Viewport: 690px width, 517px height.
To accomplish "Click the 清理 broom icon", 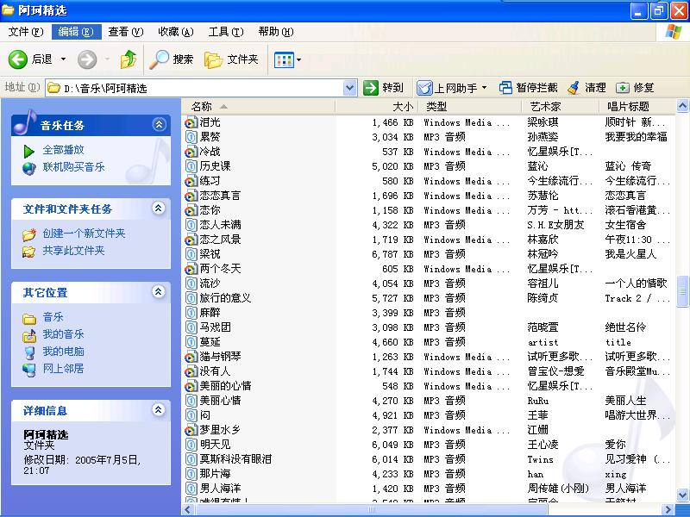I will coord(574,88).
